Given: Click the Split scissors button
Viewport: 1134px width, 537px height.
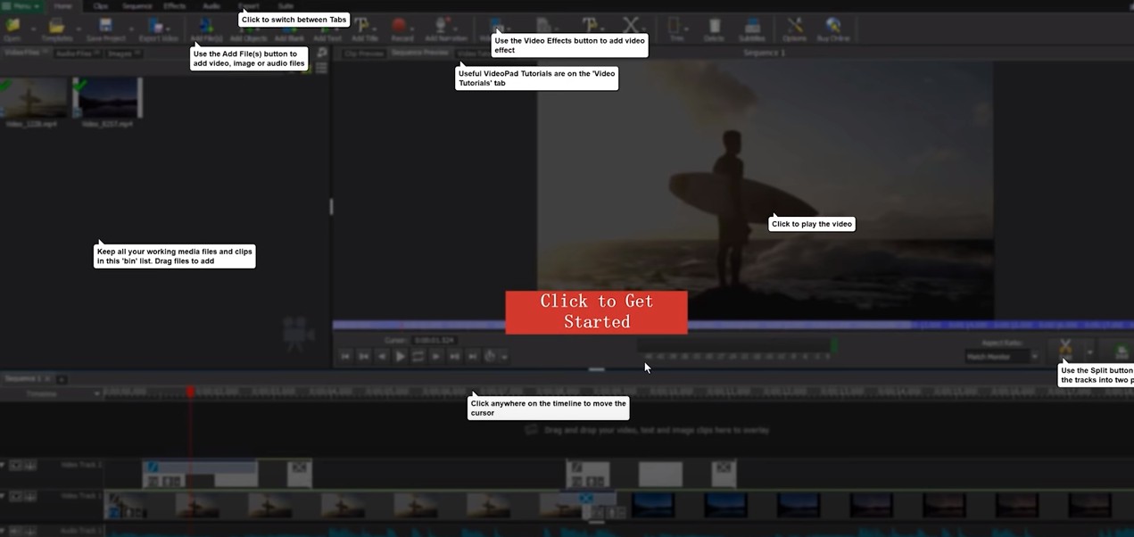Looking at the screenshot, I should click(x=1065, y=348).
